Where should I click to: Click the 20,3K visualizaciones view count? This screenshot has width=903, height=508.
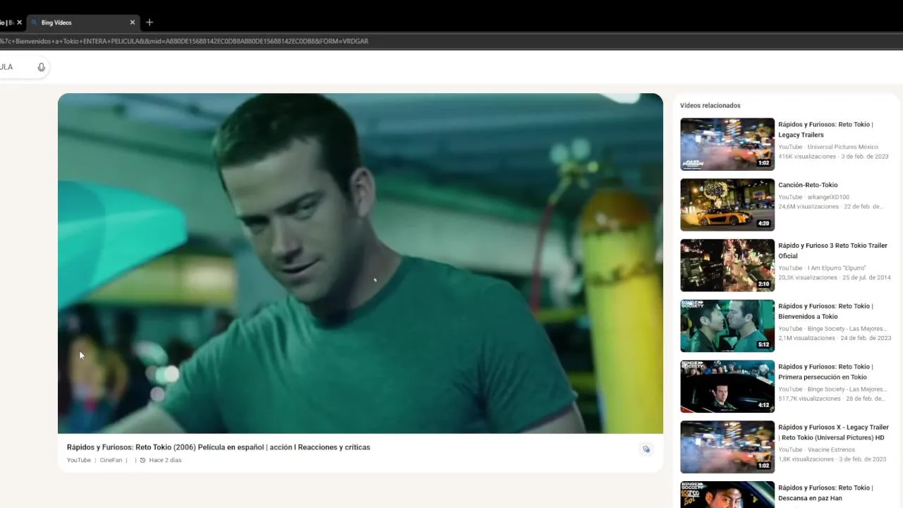coord(808,278)
